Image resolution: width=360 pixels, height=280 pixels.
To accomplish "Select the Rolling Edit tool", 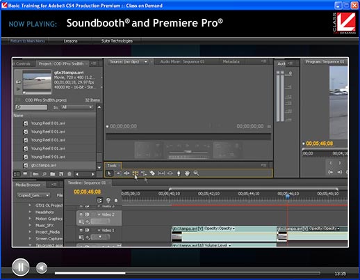I will coord(135,173).
